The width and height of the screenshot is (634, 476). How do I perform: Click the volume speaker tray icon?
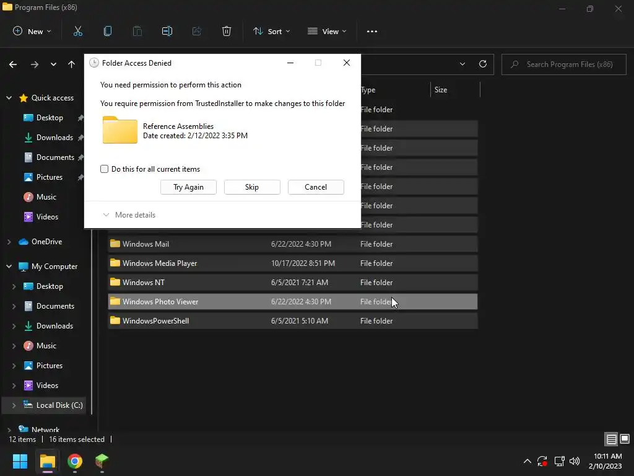pyautogui.click(x=575, y=461)
